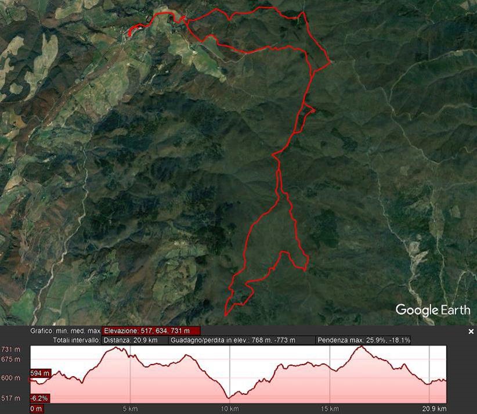This screenshot has width=477, height=414.
Task: Click the Guadagno/perdita in elev. field
Action: coord(242,340)
